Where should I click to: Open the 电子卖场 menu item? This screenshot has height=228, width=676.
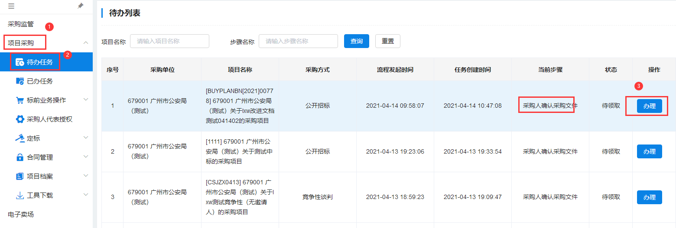(21, 214)
